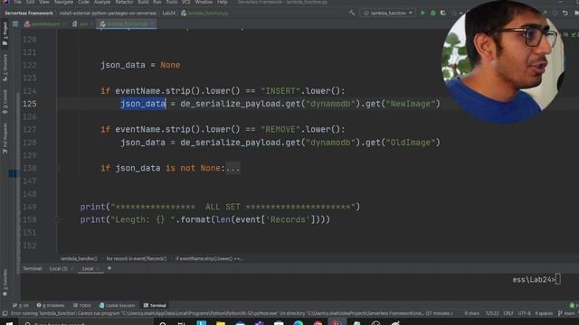Open the Structure tool window
Screen dimensions: 579x325
click(x=5, y=68)
